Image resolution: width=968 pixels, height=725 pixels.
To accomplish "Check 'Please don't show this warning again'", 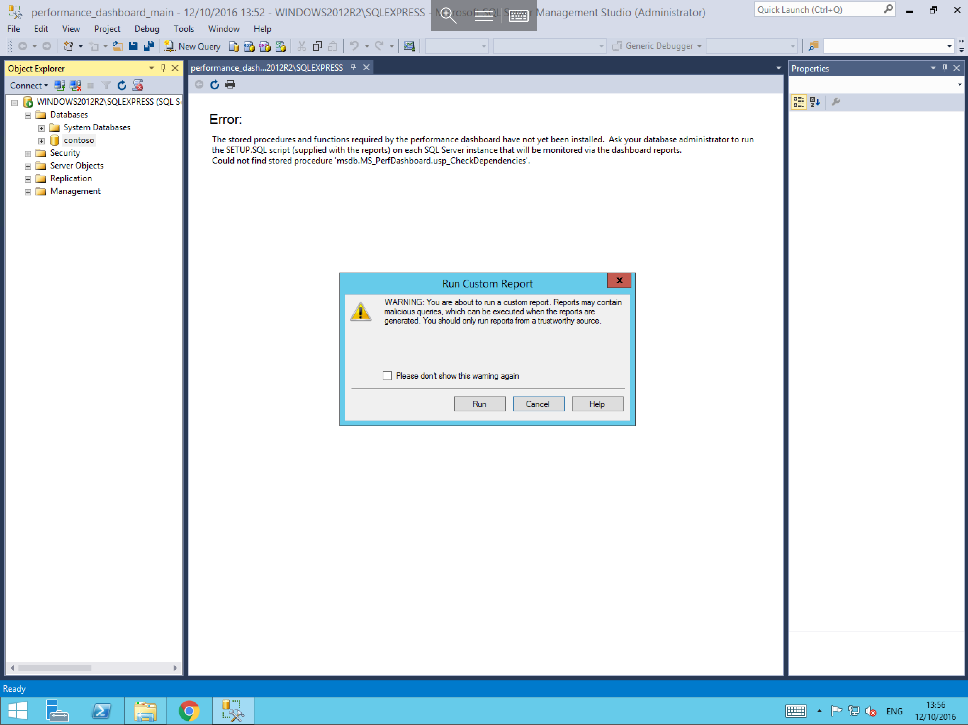I will 387,376.
